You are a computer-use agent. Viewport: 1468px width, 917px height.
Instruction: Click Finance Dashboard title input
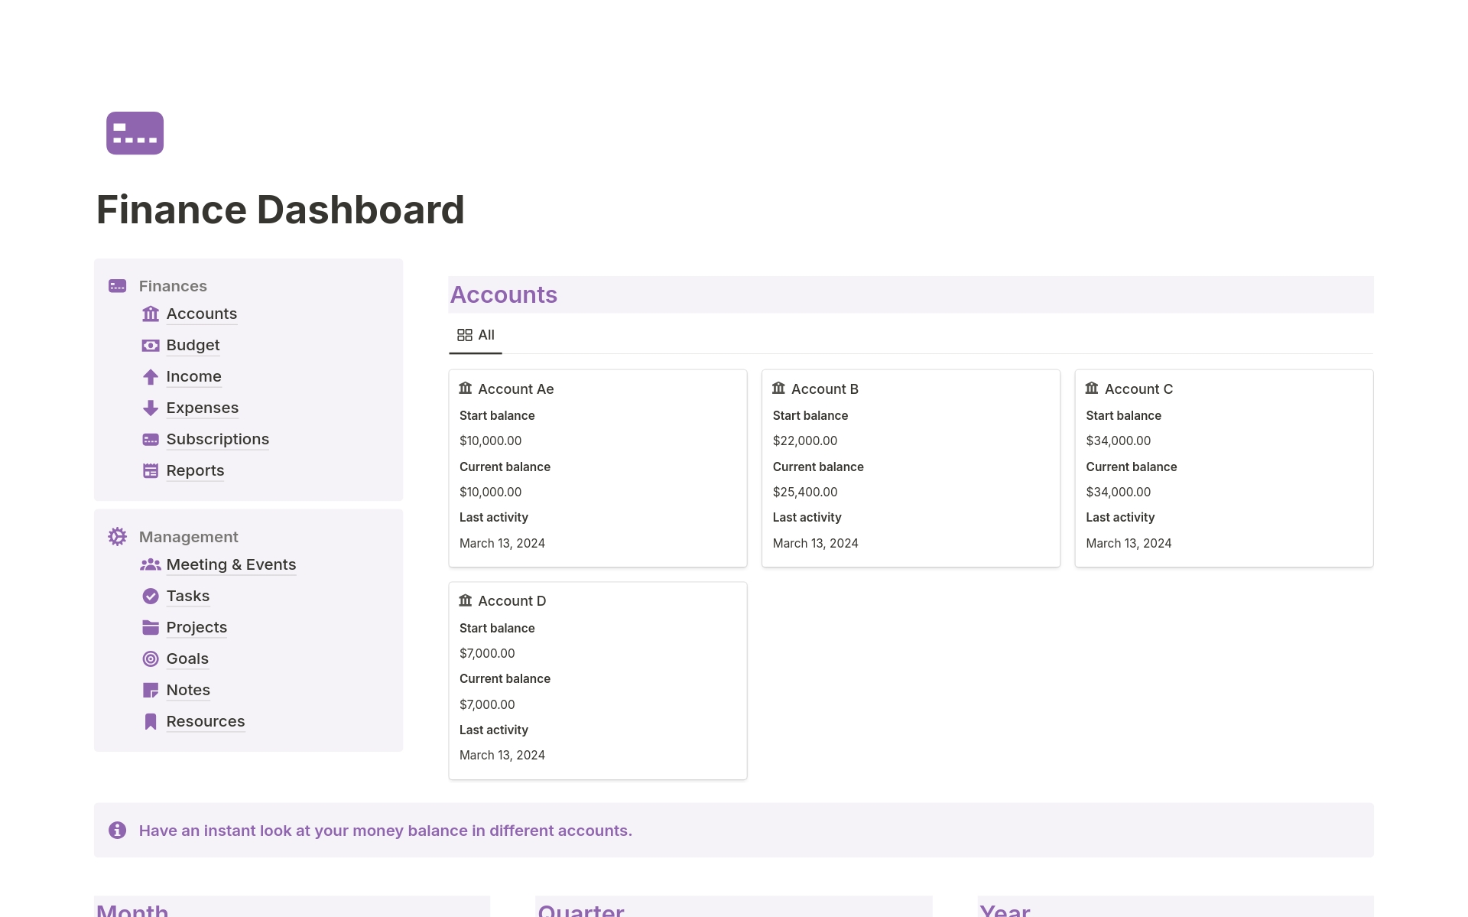280,210
